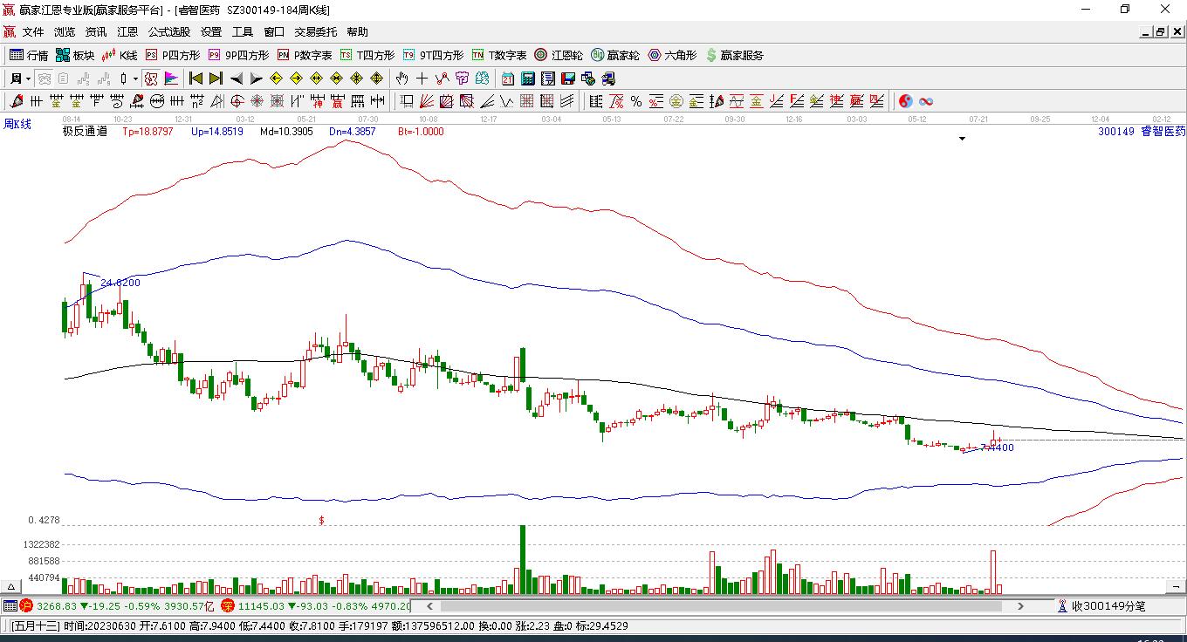Expand the 周 period dropdown
This screenshot has width=1187, height=642.
20,79
